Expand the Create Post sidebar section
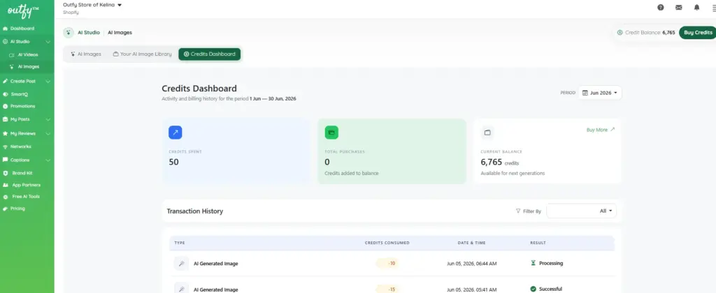 48,81
